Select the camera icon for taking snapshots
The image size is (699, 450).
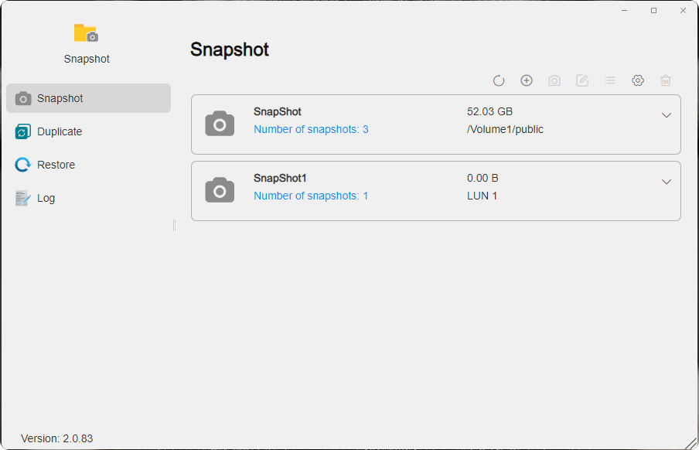554,80
